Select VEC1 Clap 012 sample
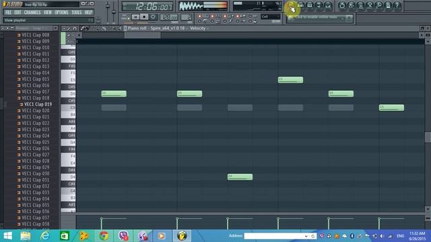This screenshot has height=242, width=431. pyautogui.click(x=35, y=60)
